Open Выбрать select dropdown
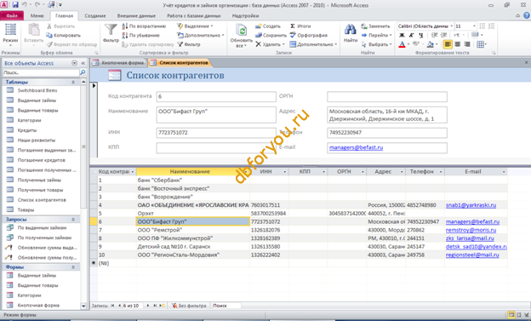531x321 pixels. pyautogui.click(x=377, y=44)
